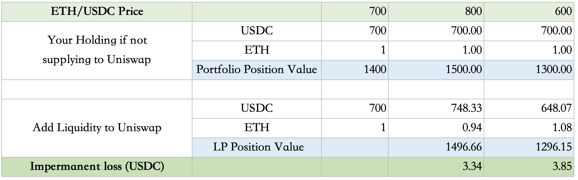
Task: Click the portfolio value 1400 cell
Action: pyautogui.click(x=355, y=70)
